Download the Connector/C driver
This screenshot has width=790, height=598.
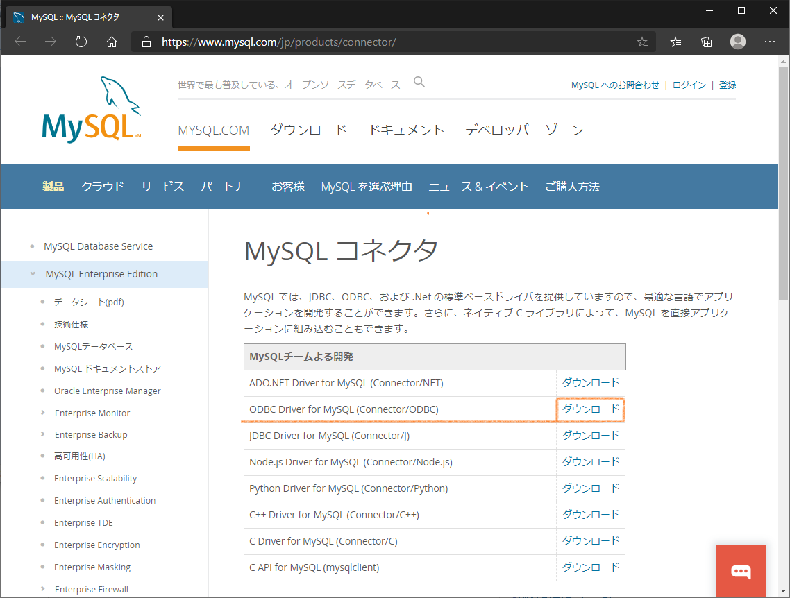(591, 540)
